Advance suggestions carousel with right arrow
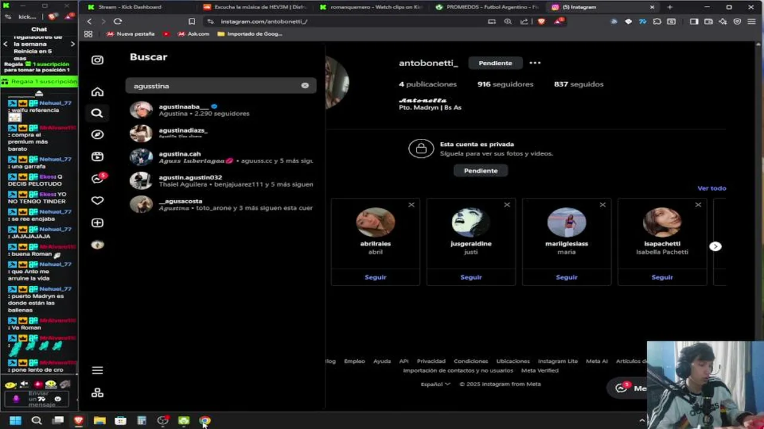 tap(716, 246)
